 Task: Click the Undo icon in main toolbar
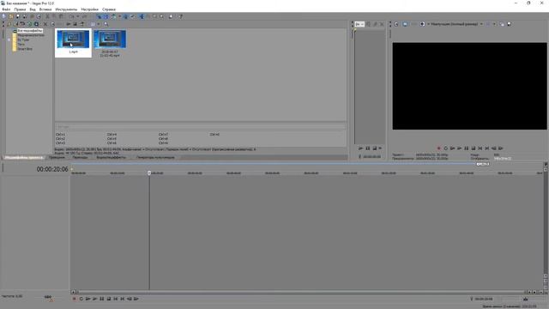pyautogui.click(x=71, y=16)
